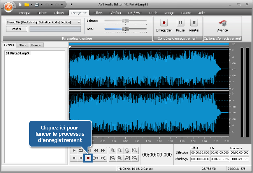Image resolution: width=253 pixels, height=173 pixels.
Task: Adjust the Gain slider
Action: point(125,29)
